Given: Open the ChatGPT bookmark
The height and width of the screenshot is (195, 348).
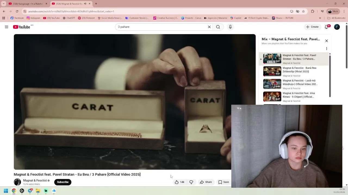Looking at the screenshot, I should click(69, 18).
